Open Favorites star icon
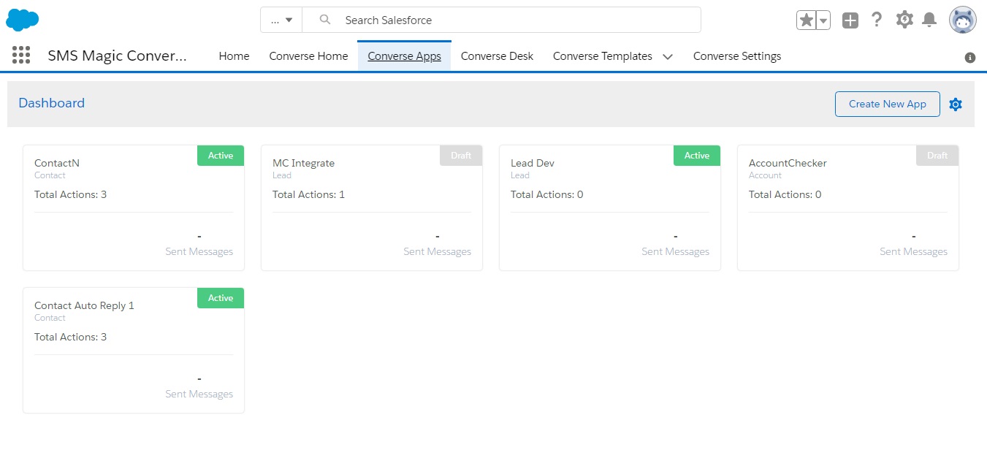The width and height of the screenshot is (987, 461). 806,20
